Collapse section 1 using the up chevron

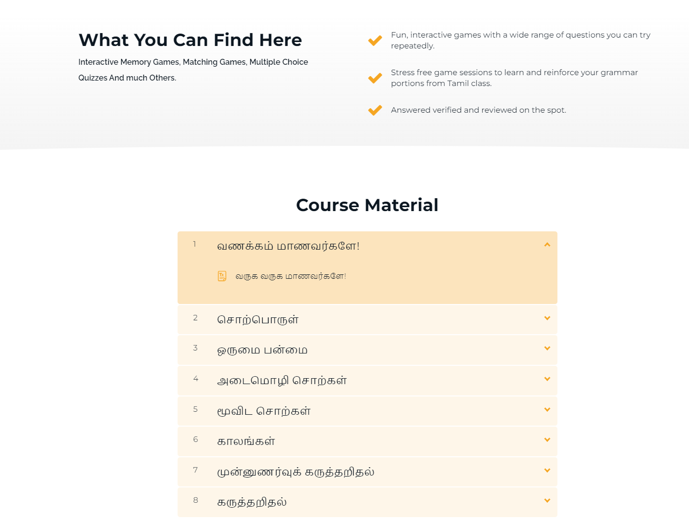click(547, 245)
